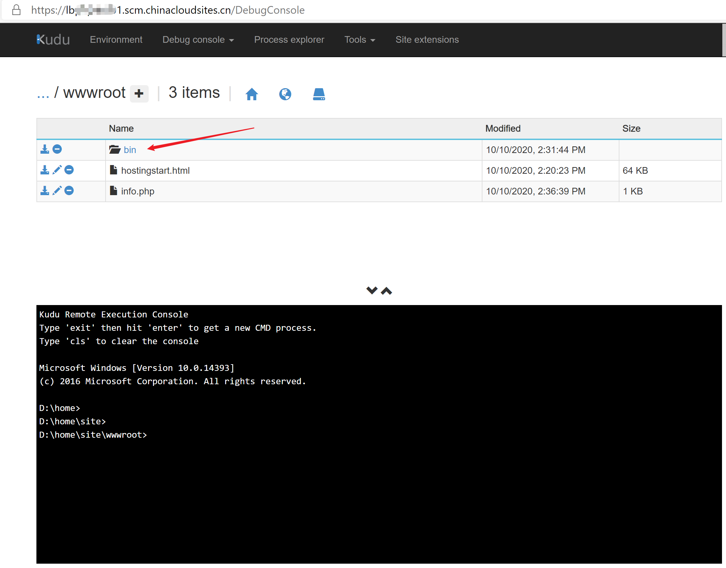726x568 pixels.
Task: Click the system drive icon
Action: tap(319, 94)
